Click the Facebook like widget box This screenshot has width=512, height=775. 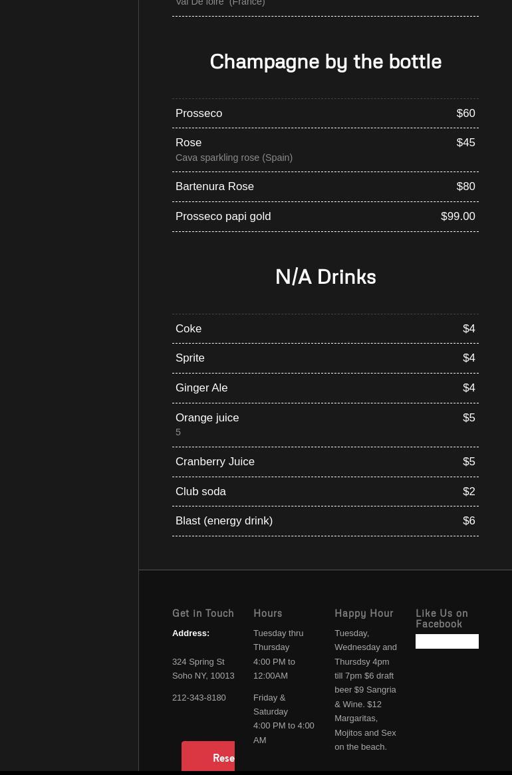(447, 641)
